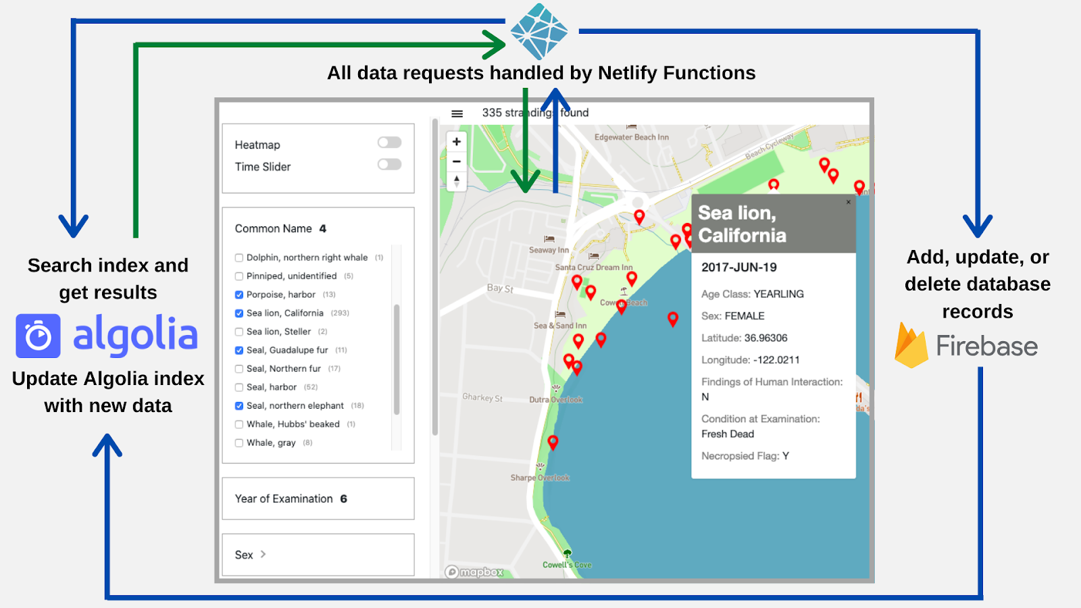Click 'Necropsied Flag: Y' in popup

(x=745, y=456)
